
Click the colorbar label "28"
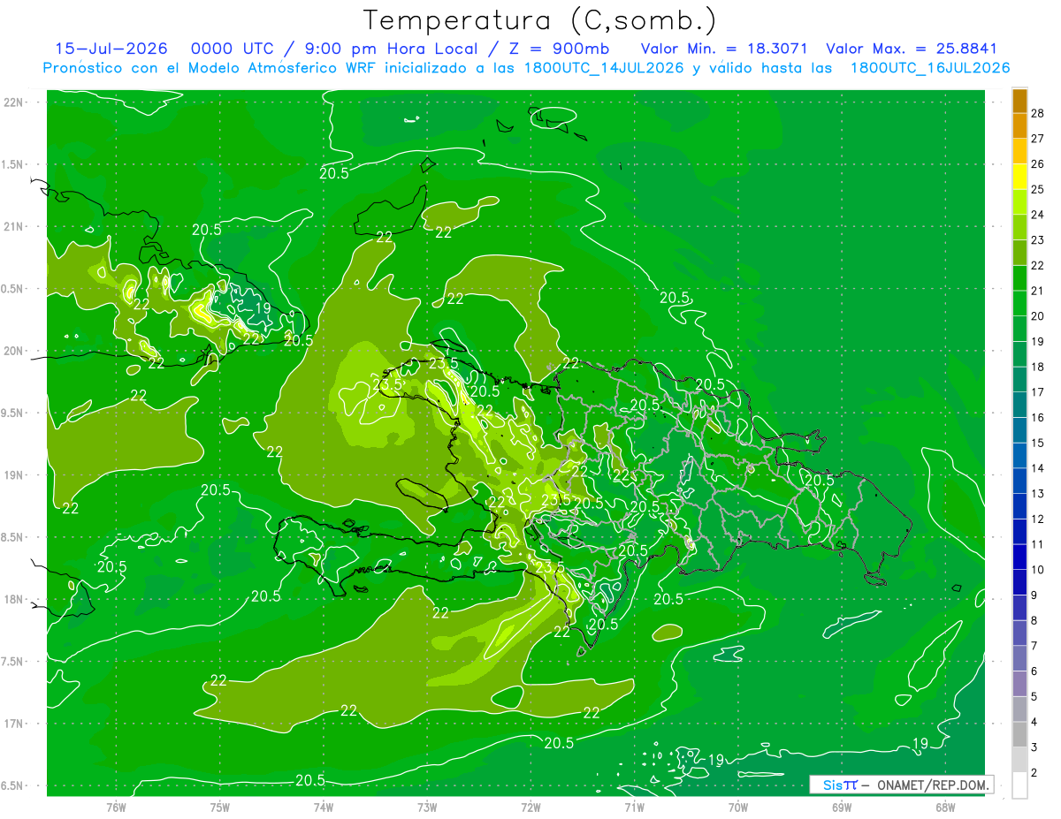(1039, 114)
